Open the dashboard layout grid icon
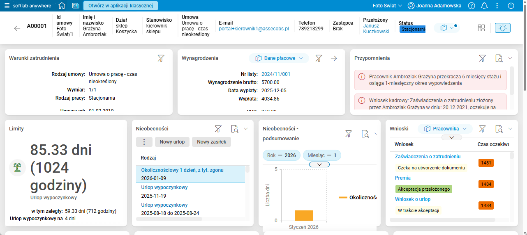The width and height of the screenshot is (527, 235). click(x=481, y=28)
